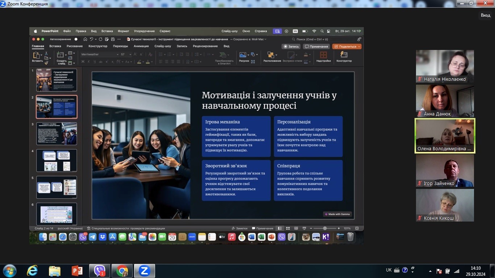
Task: Open the Apple TV icon in Dock
Action: pyautogui.click(x=222, y=237)
